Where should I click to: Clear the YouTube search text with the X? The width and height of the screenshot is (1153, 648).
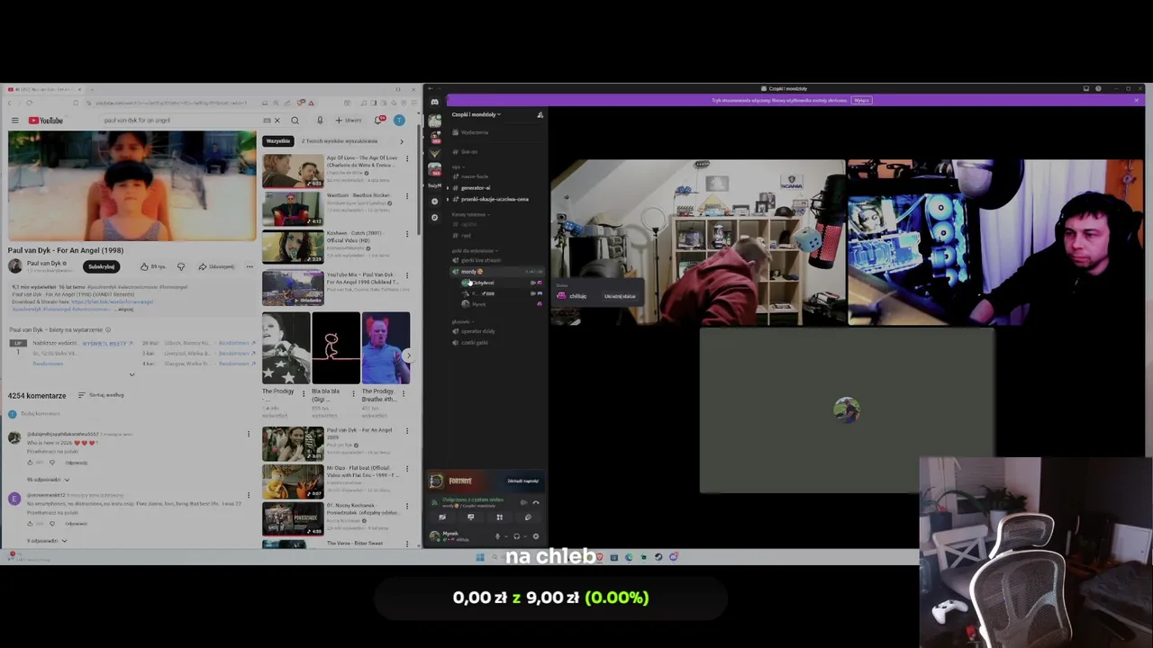point(277,121)
